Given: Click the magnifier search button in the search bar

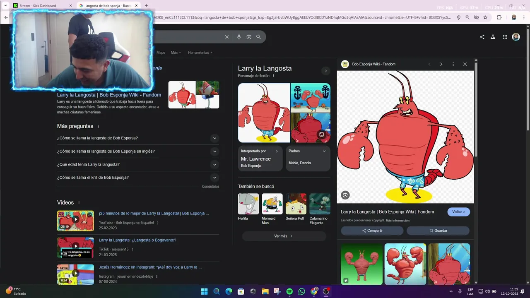Looking at the screenshot, I should tap(258, 37).
